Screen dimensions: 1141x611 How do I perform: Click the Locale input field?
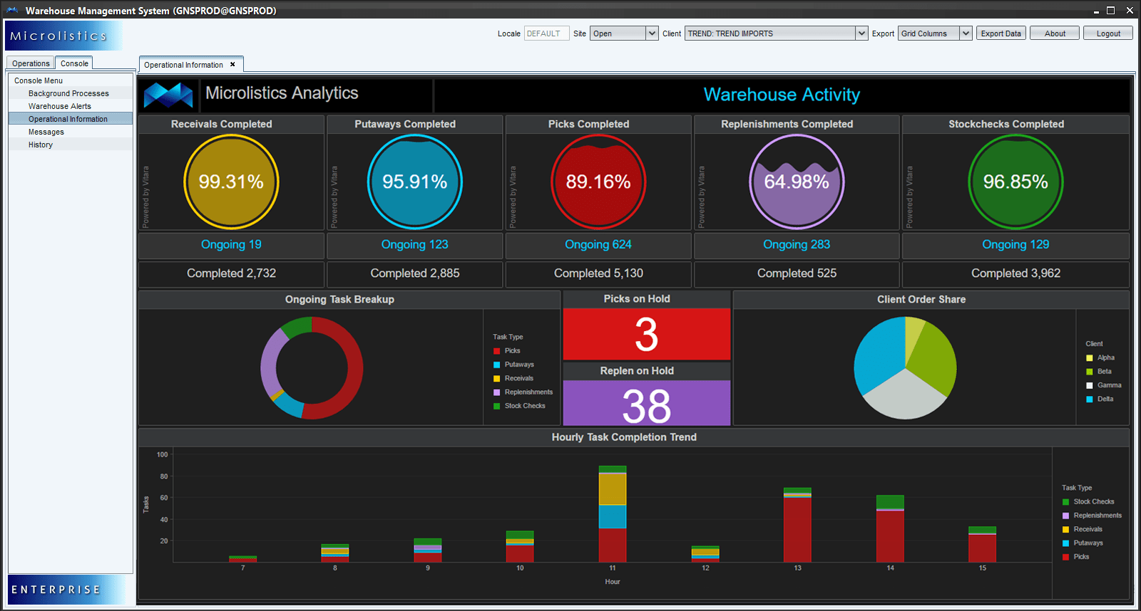[546, 33]
